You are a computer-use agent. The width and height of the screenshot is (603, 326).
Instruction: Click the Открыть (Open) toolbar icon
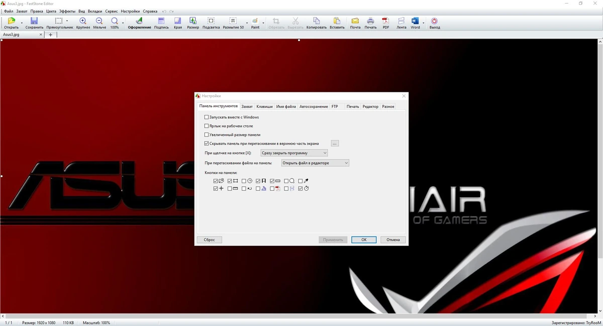tap(11, 21)
